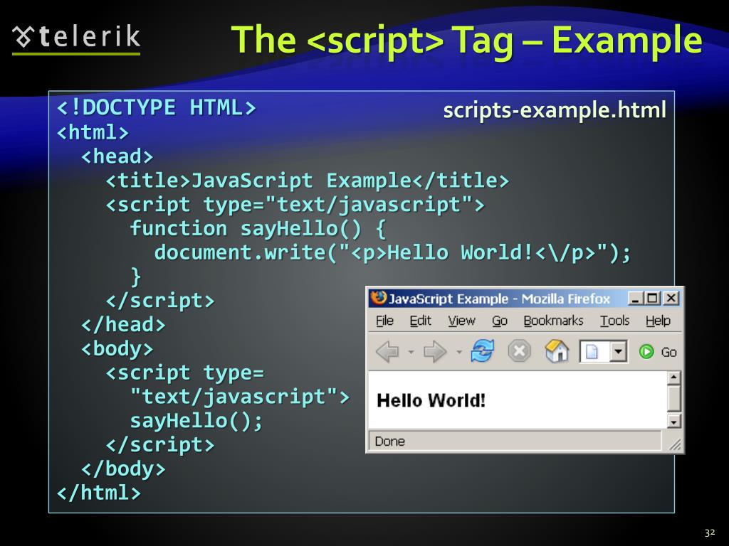This screenshot has height=546, width=729.
Task: Click the scripts-example.html file name
Action: 555,110
